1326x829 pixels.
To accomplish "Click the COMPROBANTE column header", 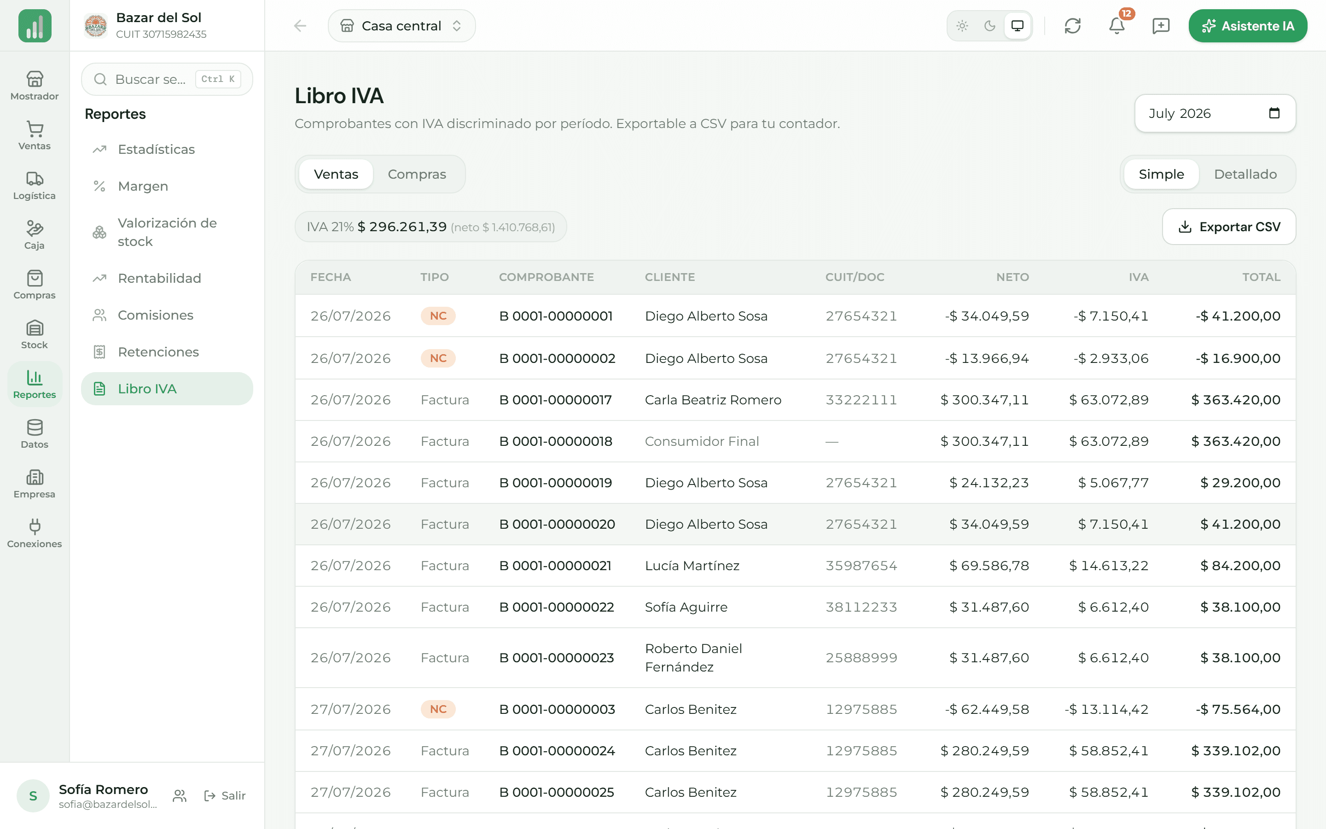I will pos(546,277).
